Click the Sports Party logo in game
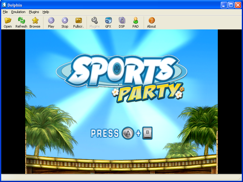This screenshot has height=182, width=243. (x=122, y=77)
